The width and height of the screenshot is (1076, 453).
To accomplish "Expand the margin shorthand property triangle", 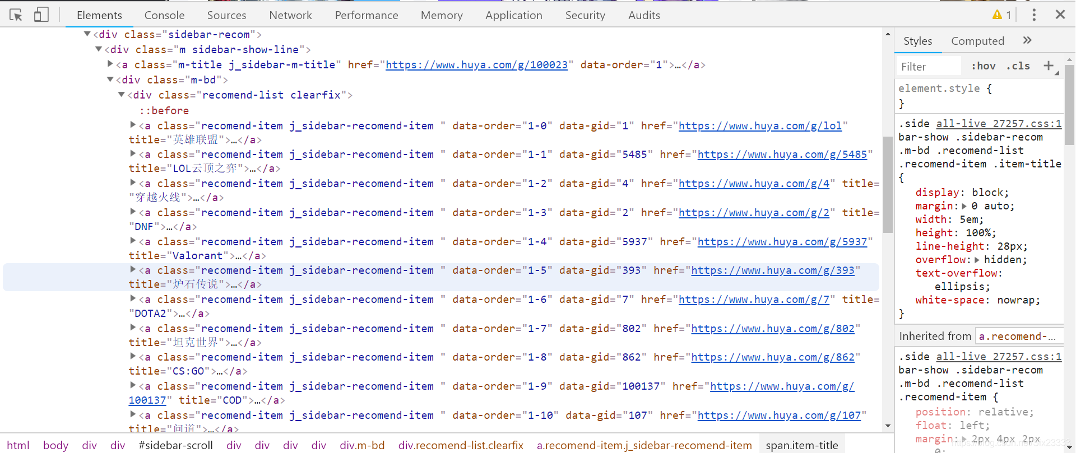I will [x=964, y=206].
